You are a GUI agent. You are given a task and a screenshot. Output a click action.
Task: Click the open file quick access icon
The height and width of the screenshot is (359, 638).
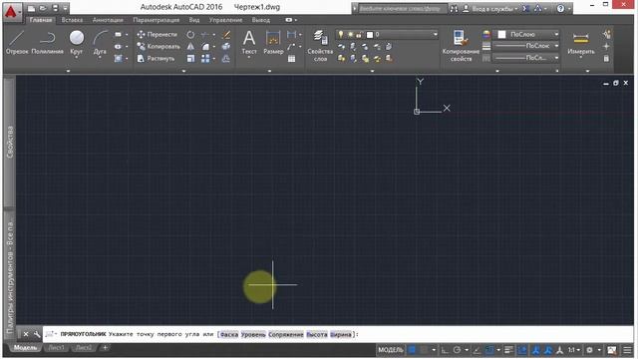43,8
